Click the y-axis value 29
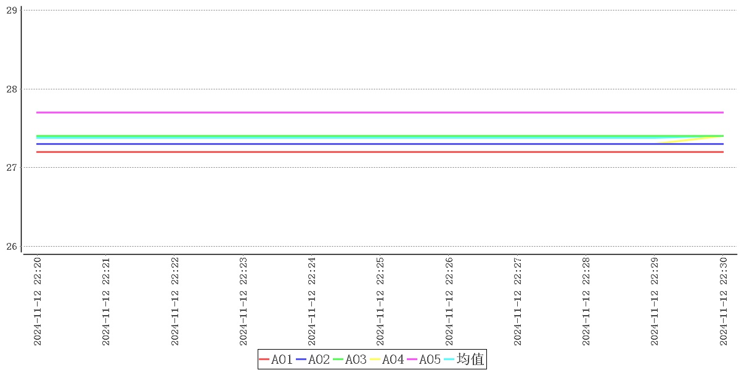This screenshot has width=744, height=370. 11,10
